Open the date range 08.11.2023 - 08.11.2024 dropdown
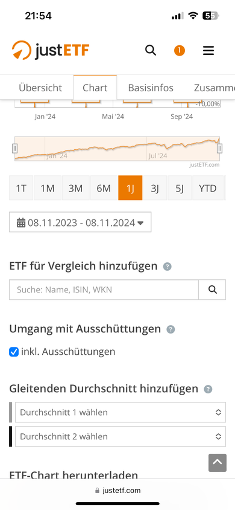Image resolution: width=235 pixels, height=510 pixels. point(80,222)
